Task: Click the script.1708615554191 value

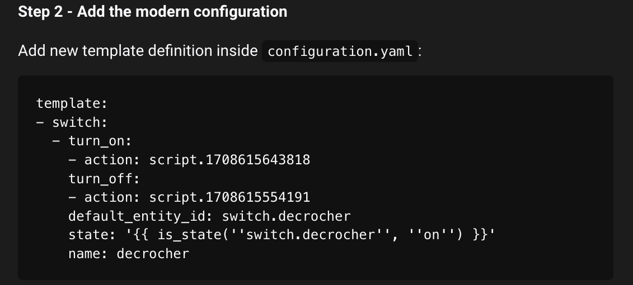Action: point(229,197)
